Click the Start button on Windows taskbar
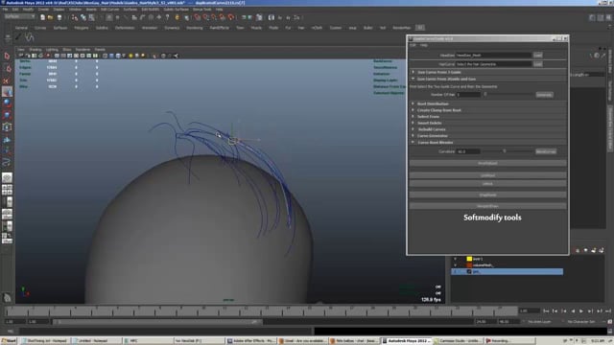This screenshot has width=614, height=345. click(9, 341)
